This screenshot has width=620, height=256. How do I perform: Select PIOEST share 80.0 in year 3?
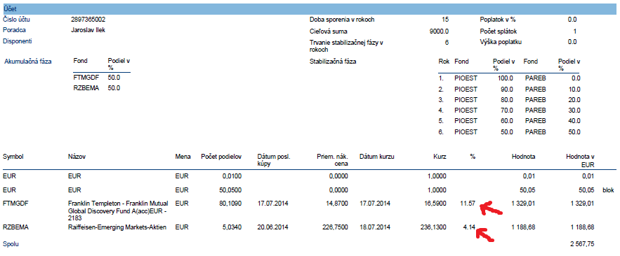(506, 99)
